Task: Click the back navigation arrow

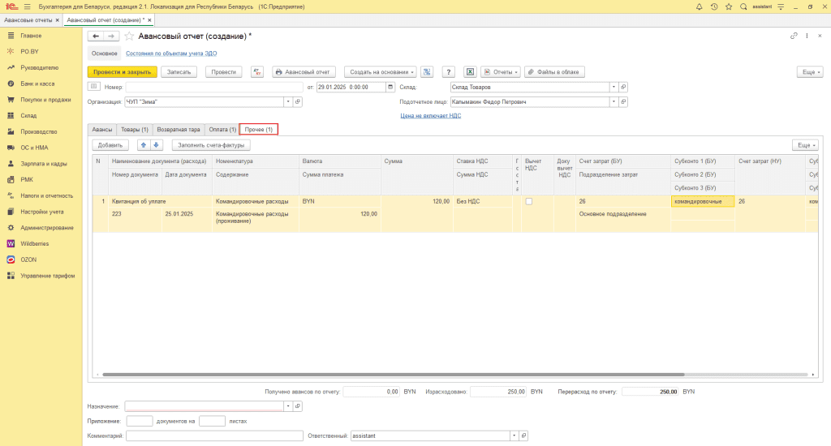Action: 95,36
